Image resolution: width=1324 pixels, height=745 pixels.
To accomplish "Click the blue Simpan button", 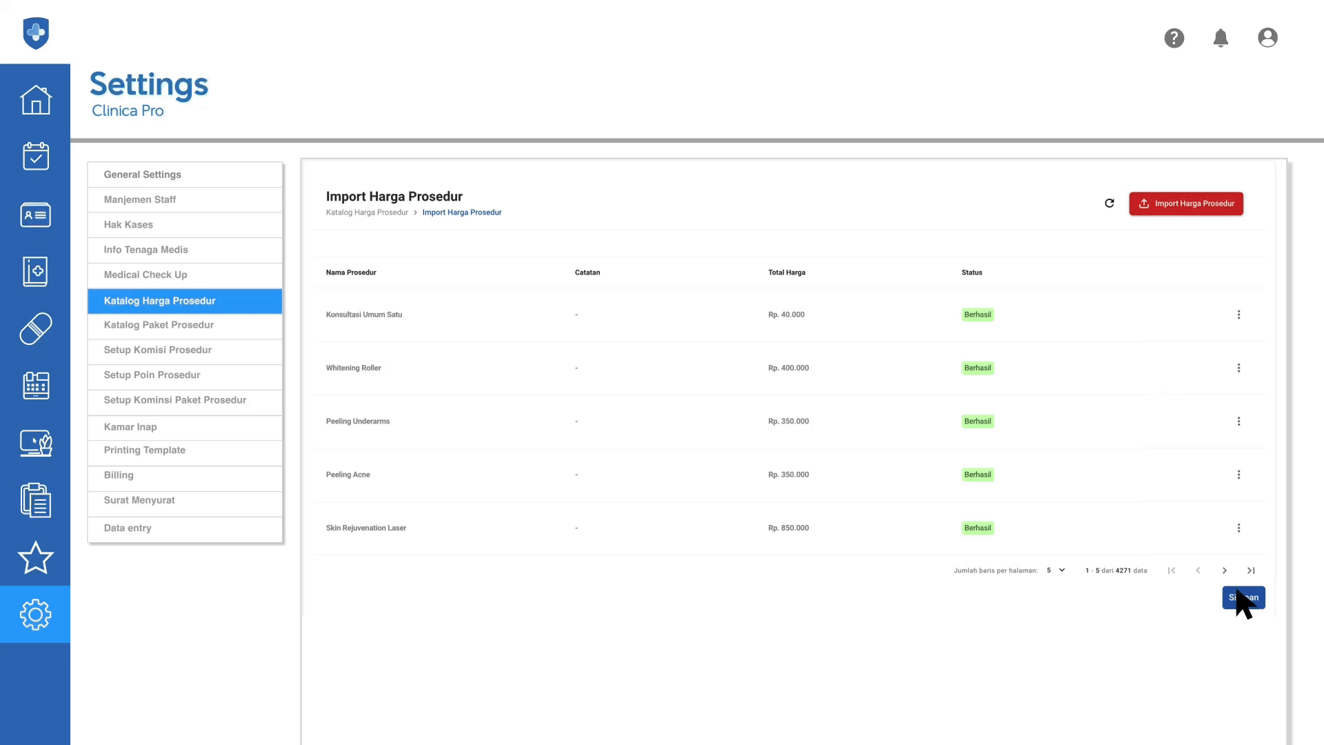I will tap(1243, 597).
